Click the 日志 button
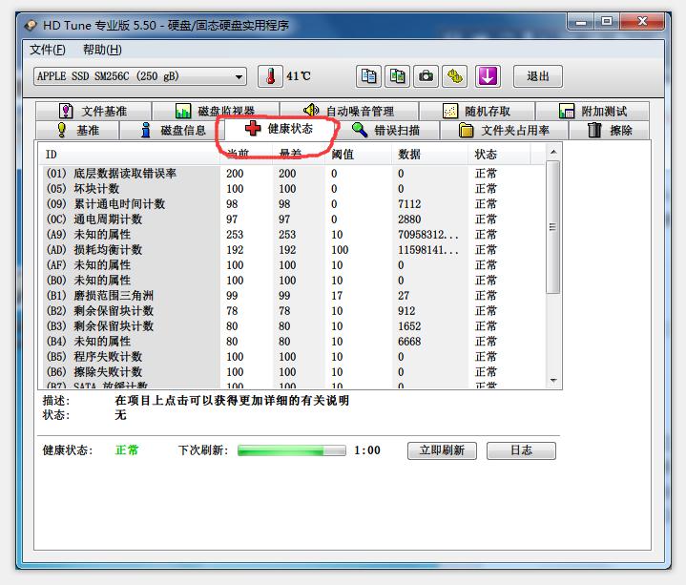 pos(522,450)
